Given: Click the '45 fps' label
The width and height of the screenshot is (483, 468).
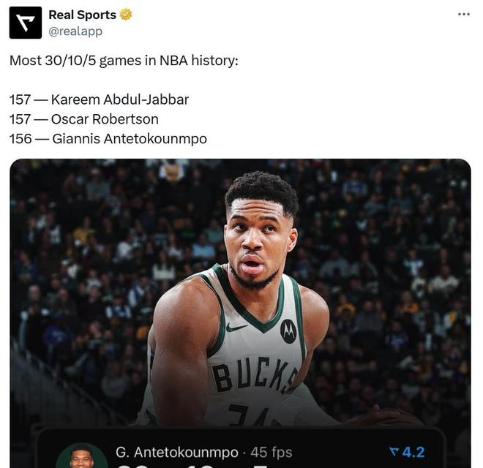Looking at the screenshot, I should coord(272,453).
